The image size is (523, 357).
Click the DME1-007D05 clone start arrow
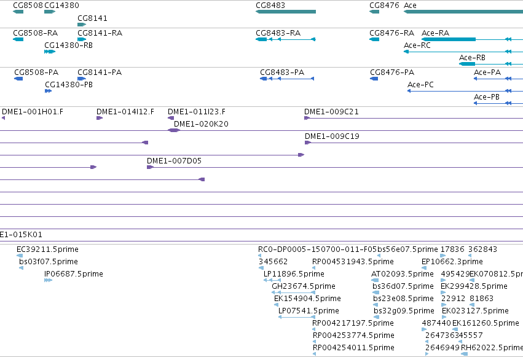coord(150,167)
